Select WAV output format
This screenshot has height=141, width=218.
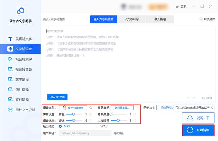pos(97,126)
